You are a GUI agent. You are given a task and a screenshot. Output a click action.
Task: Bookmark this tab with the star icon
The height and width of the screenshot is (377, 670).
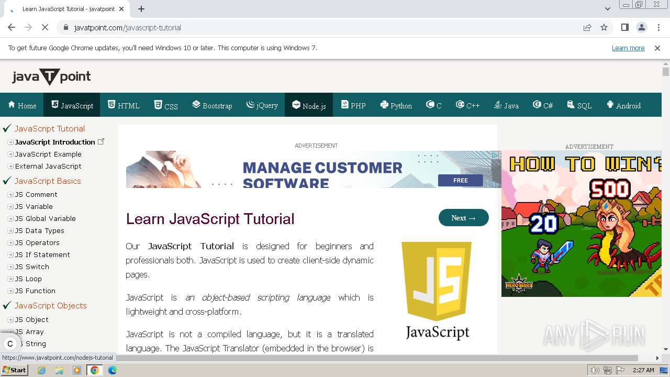[604, 27]
